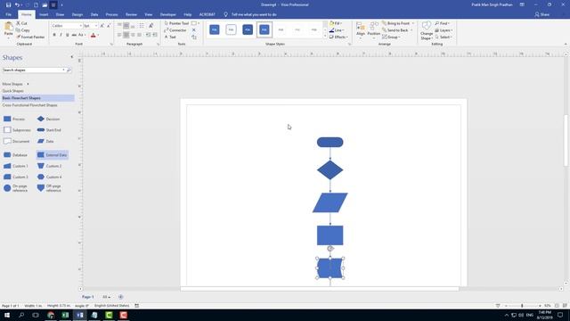Open the Line dropdown
Viewport: 570px width, 321px height.
click(337, 30)
